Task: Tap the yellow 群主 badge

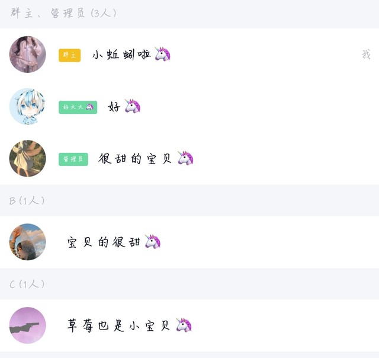Action: click(x=69, y=55)
